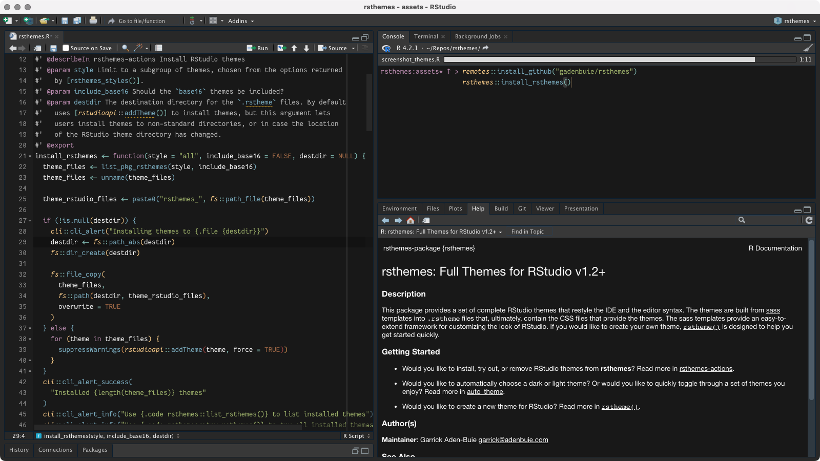Viewport: 820px width, 461px height.
Task: Collapse the fold at line 21
Action: tap(30, 156)
